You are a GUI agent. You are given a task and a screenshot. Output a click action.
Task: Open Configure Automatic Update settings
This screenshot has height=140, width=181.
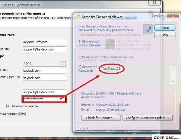[148, 118]
